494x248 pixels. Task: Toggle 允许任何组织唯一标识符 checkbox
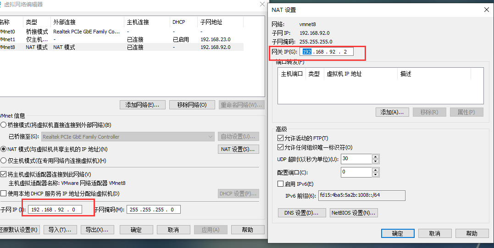(280, 147)
